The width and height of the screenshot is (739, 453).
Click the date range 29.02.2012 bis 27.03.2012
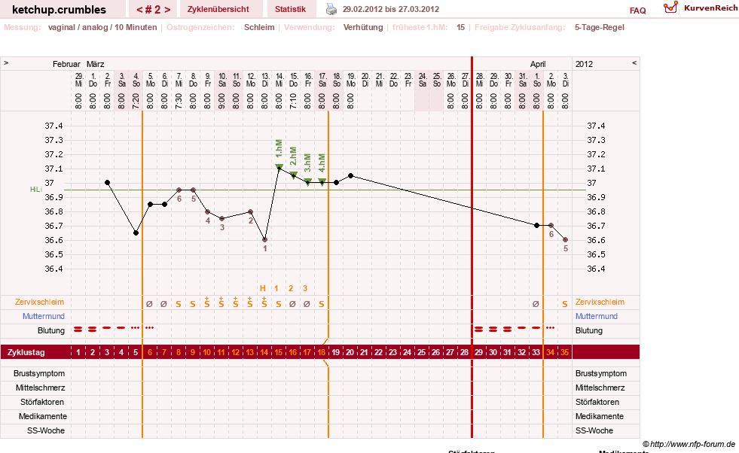point(391,9)
